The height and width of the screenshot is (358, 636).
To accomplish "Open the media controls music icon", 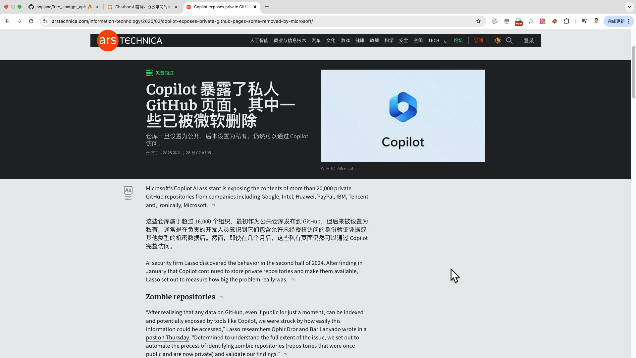I will pyautogui.click(x=584, y=21).
